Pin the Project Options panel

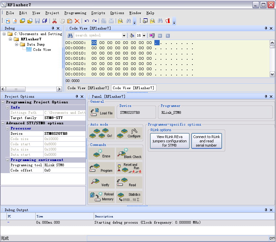77,96
